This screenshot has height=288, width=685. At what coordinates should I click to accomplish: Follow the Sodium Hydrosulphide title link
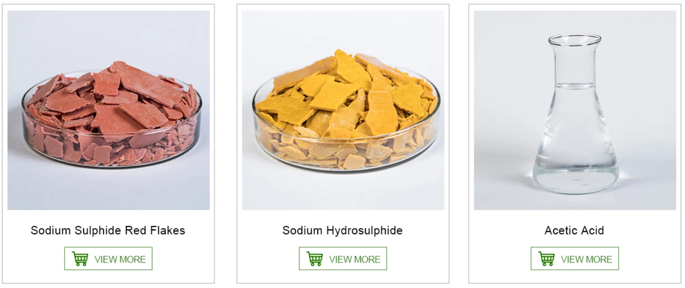point(343,230)
